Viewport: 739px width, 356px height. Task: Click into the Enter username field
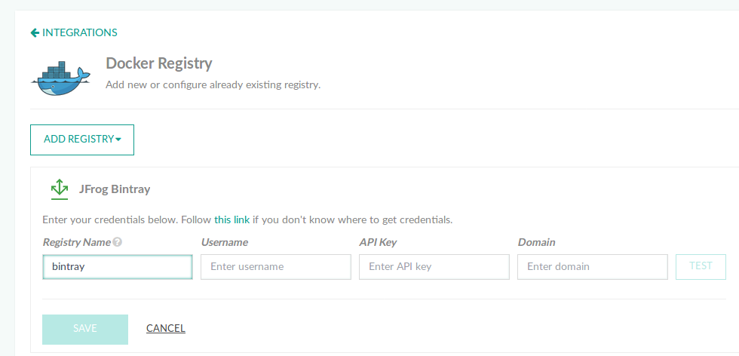coord(276,267)
